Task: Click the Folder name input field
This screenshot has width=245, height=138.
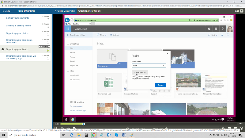Action: coord(149,65)
